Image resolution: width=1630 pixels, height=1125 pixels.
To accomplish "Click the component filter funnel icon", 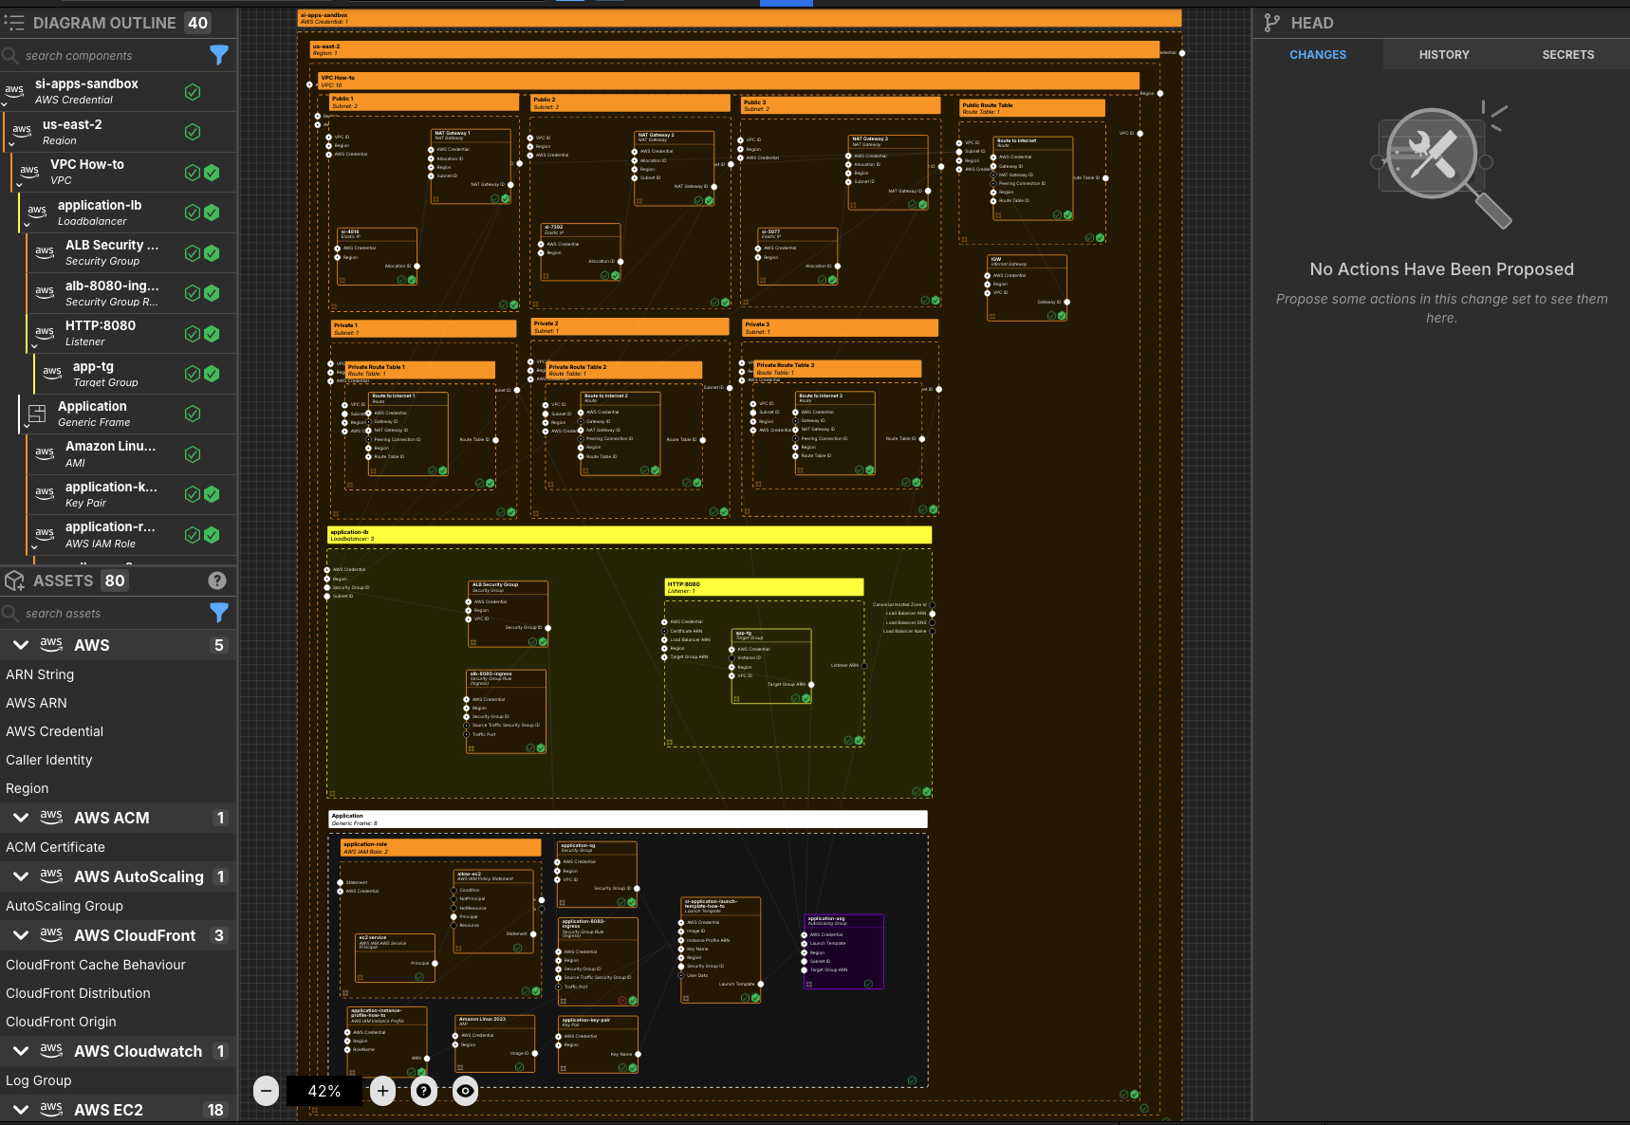I will click(219, 55).
